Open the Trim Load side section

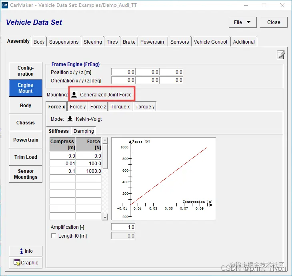(26, 157)
